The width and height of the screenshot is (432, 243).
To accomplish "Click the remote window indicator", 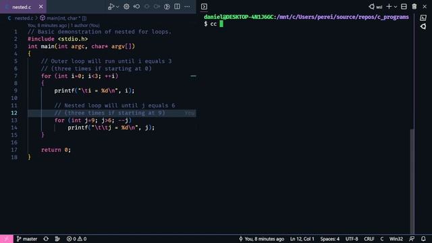I will tap(6, 239).
